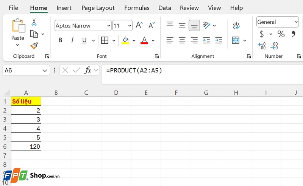Expand font color dropdown arrow
Viewport: 303px width, 186px height.
[x=153, y=40]
